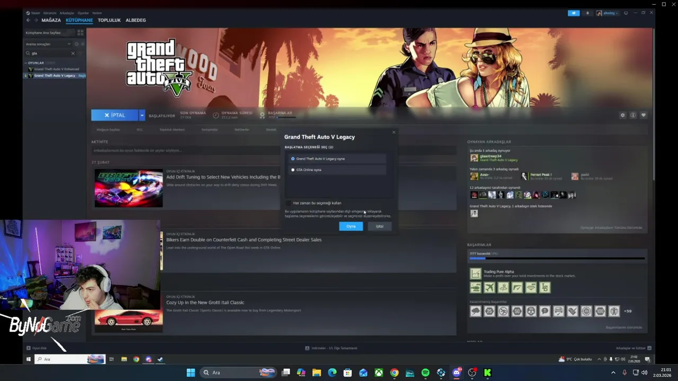Select 'GTA Online oyna' radio option
This screenshot has width=678, height=381.
click(x=337, y=170)
